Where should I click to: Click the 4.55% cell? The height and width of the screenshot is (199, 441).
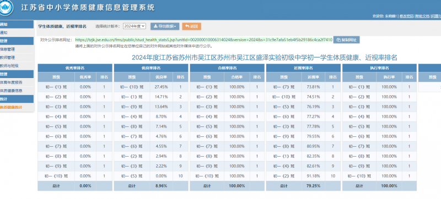pos(161,146)
